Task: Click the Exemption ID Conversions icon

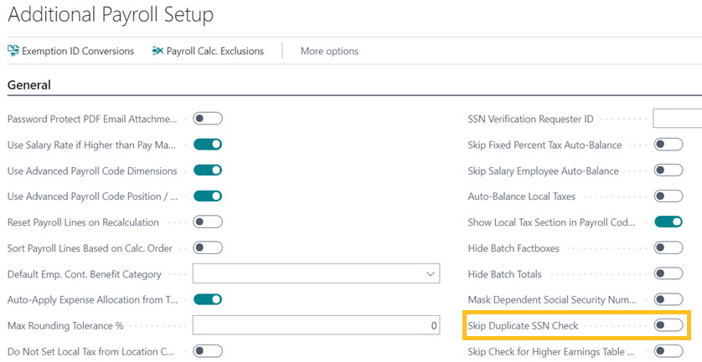Action: click(x=13, y=51)
